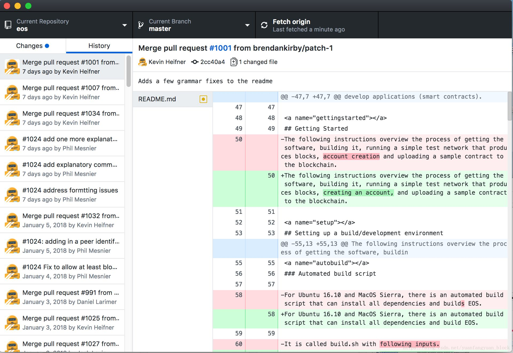Image resolution: width=513 pixels, height=353 pixels.
Task: Click the Fetch origin sync icon
Action: click(x=264, y=25)
